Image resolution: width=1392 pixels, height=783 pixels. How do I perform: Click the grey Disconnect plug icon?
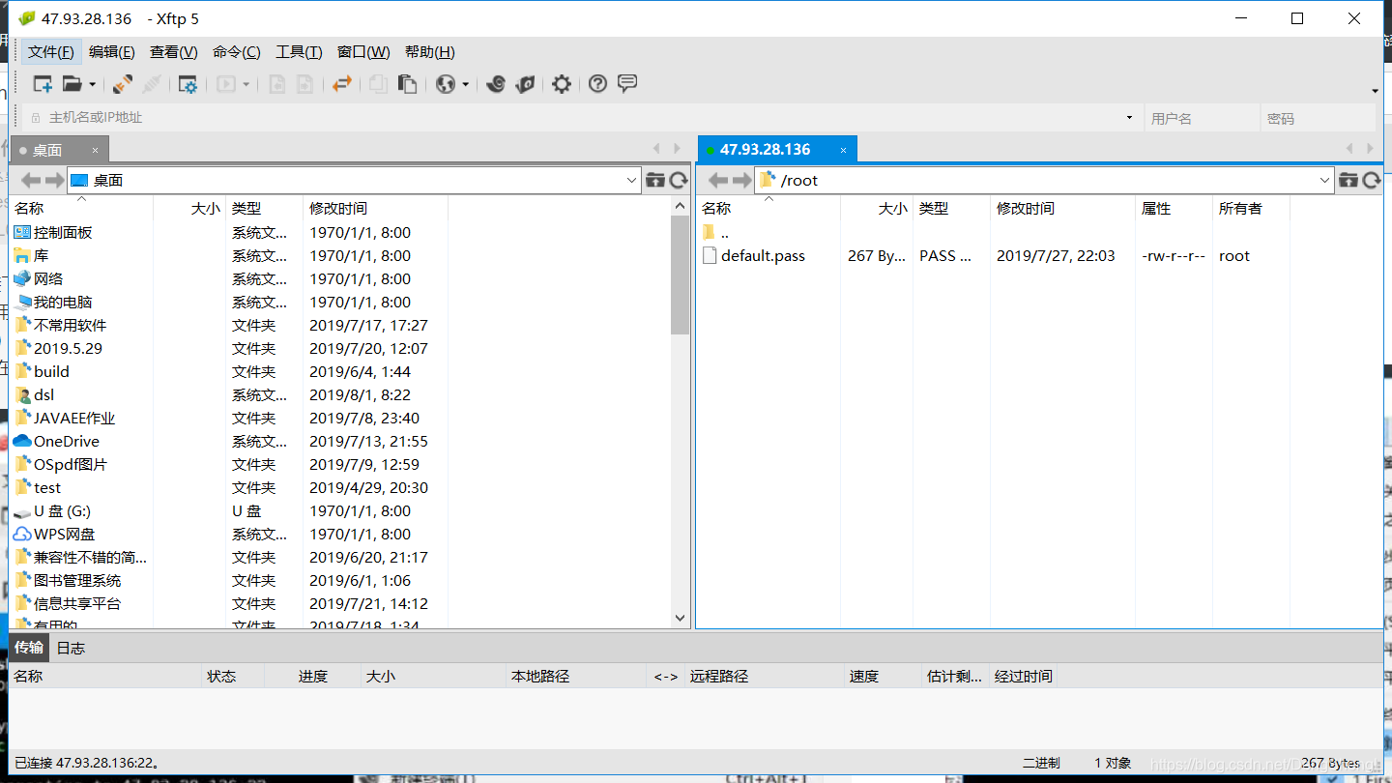coord(152,84)
